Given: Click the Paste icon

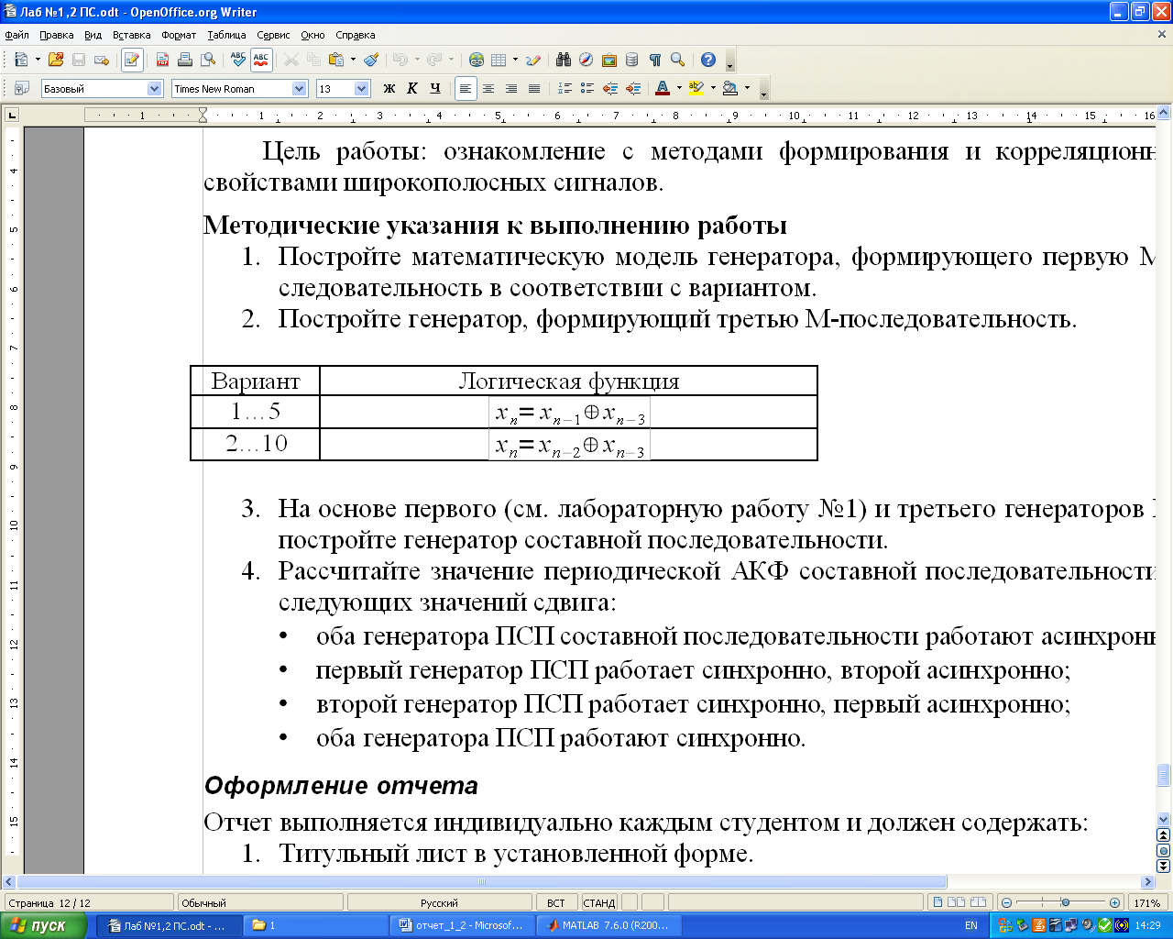Looking at the screenshot, I should [336, 60].
